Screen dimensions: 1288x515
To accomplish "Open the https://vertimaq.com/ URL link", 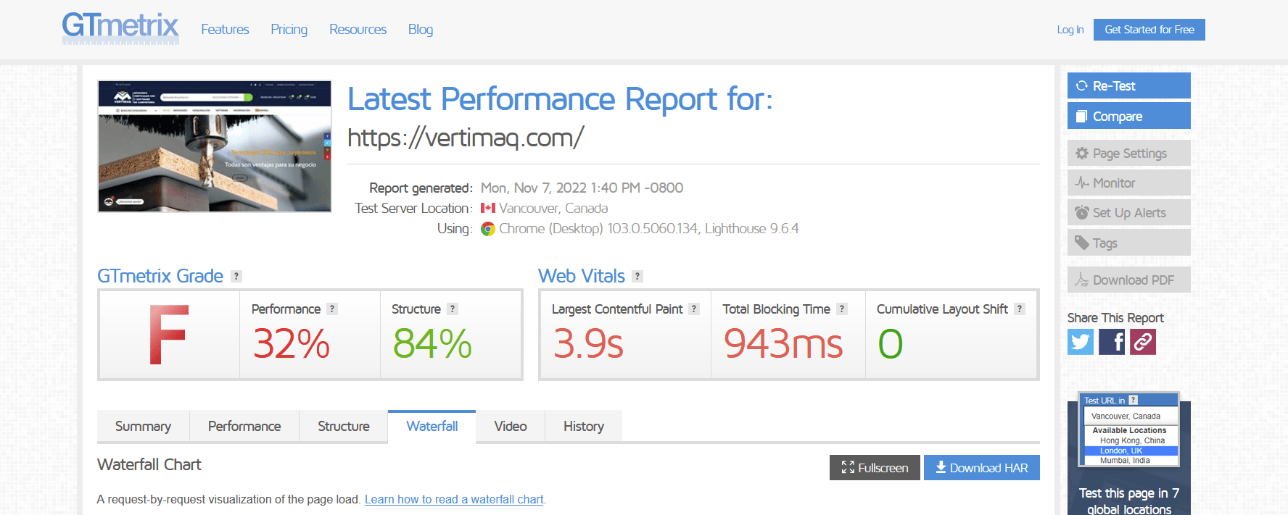I will 466,138.
